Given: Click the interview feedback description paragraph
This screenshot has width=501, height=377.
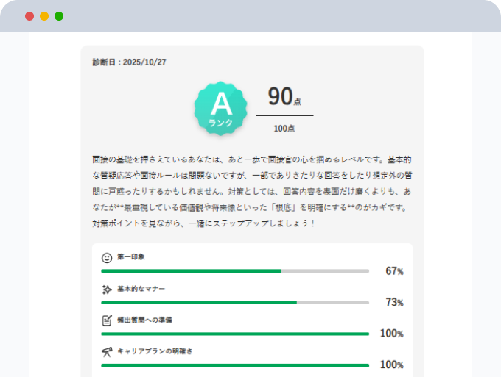Looking at the screenshot, I should [x=251, y=190].
